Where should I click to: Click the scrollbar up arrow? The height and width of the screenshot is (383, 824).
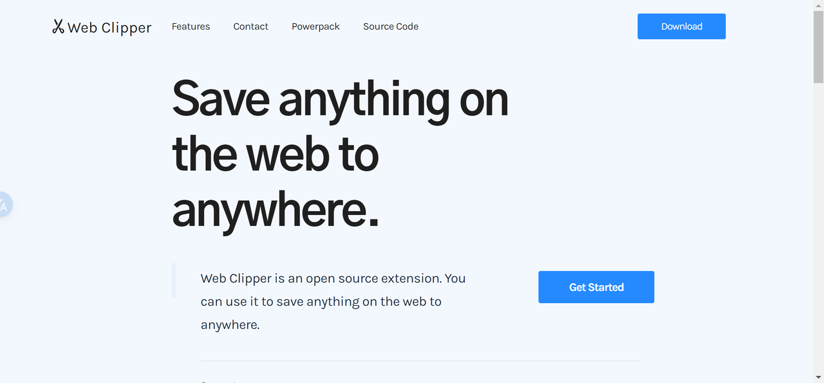click(819, 5)
